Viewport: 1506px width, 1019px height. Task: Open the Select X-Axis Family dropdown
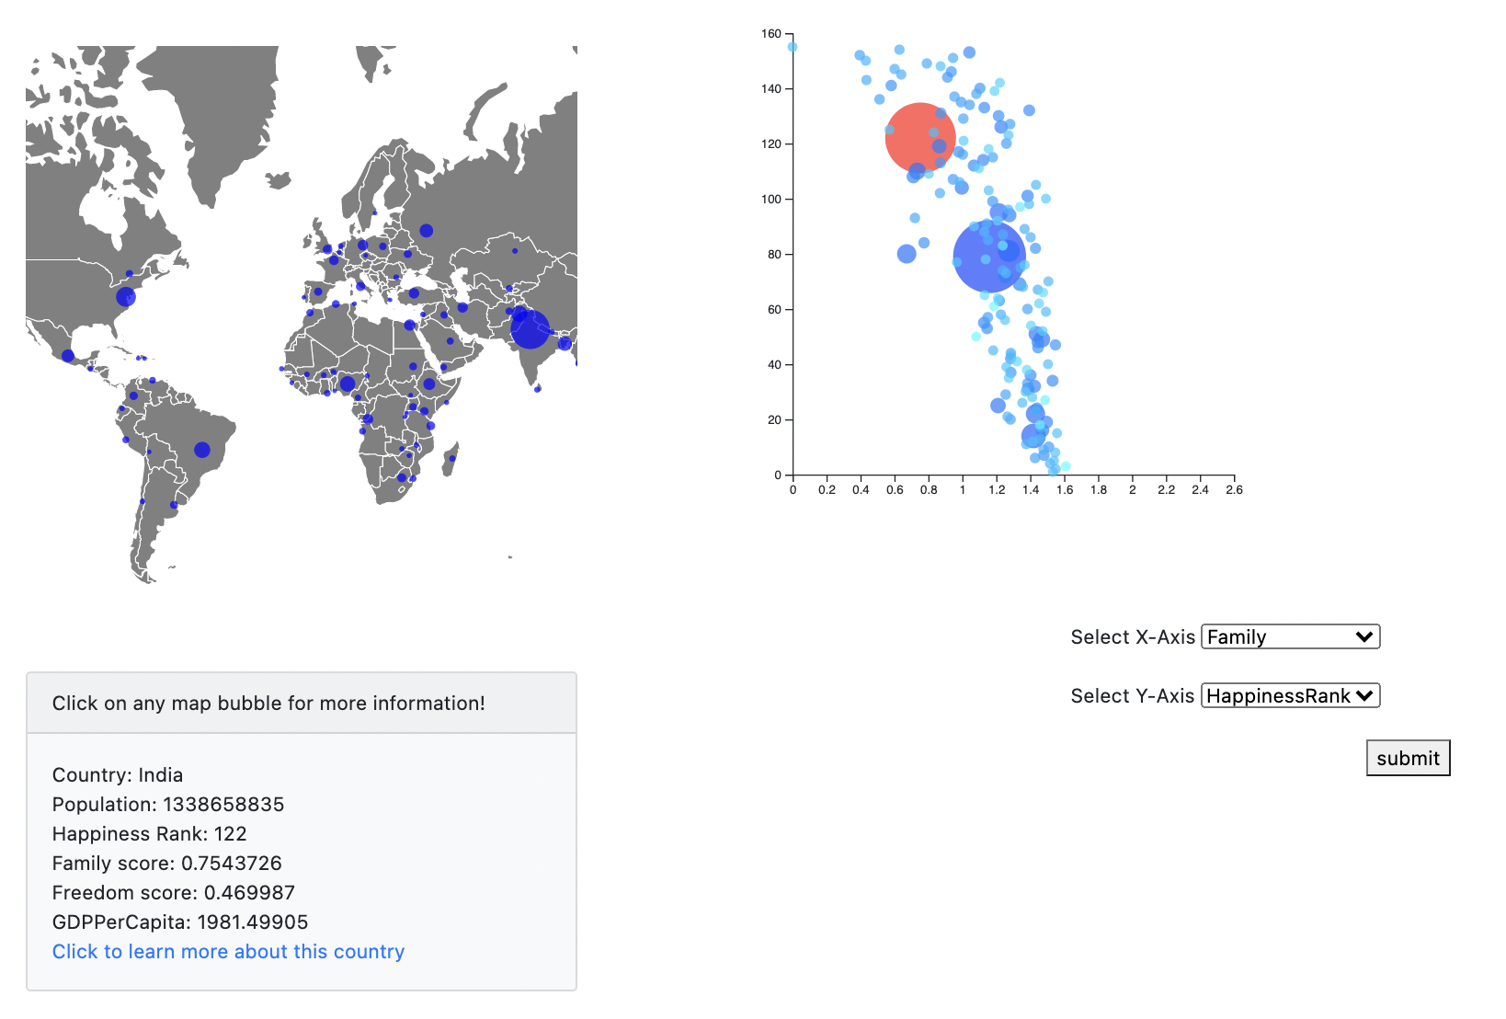(1291, 636)
